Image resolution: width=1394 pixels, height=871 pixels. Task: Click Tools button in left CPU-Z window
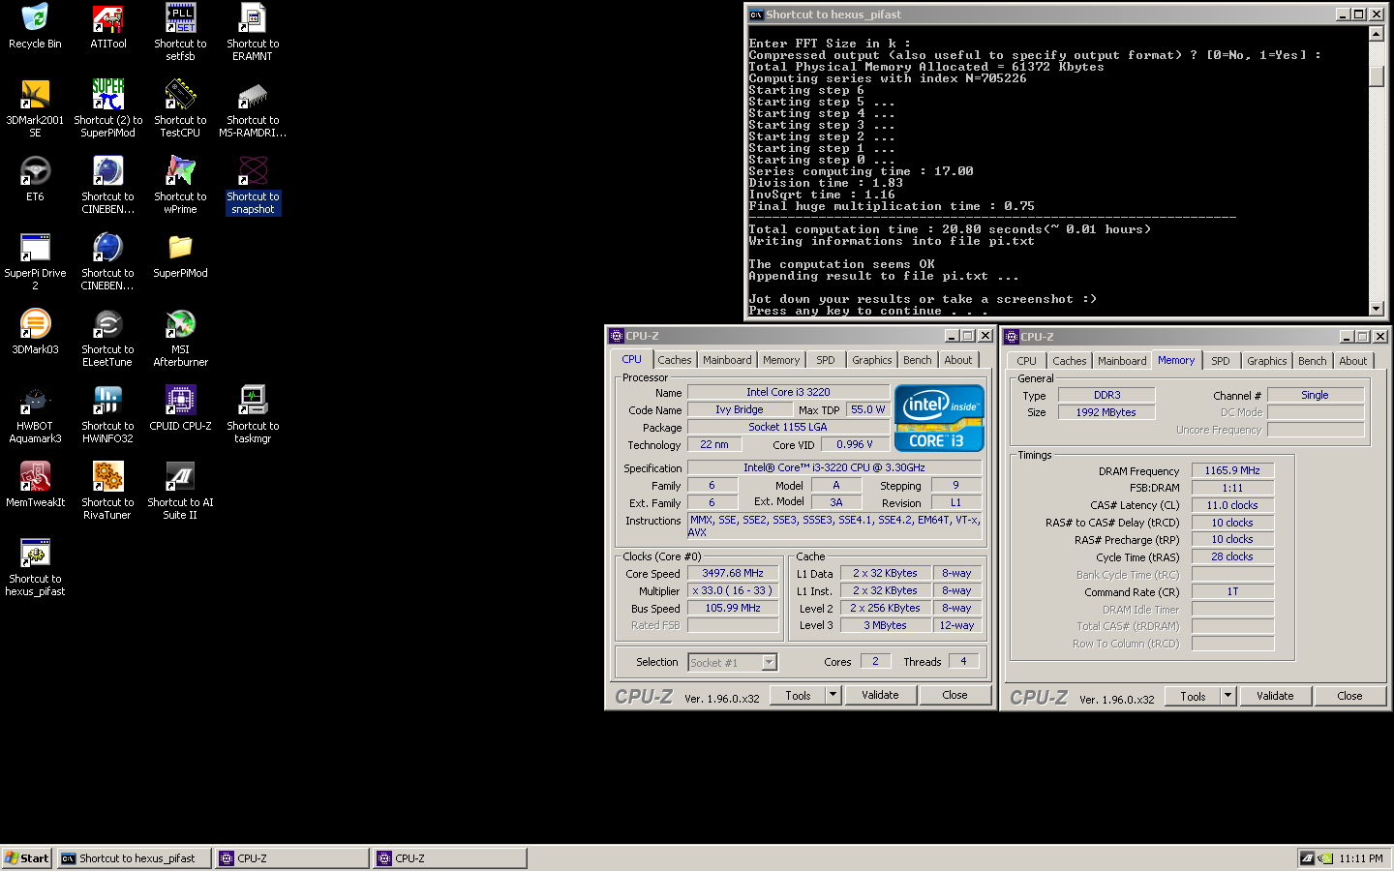coord(798,695)
